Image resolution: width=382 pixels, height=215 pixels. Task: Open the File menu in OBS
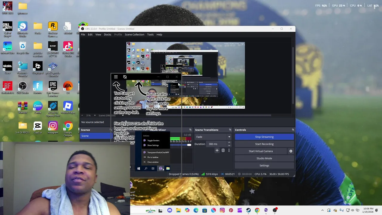click(x=83, y=34)
